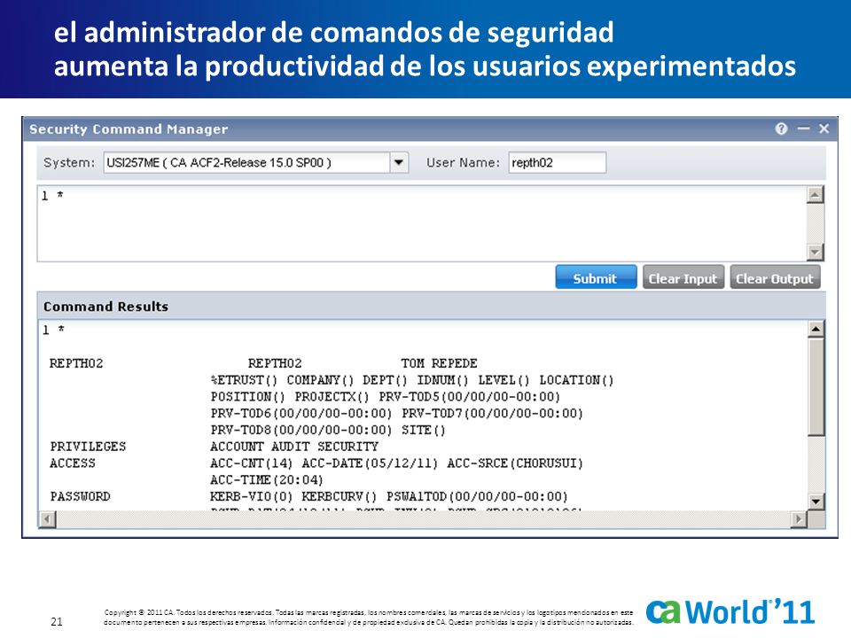Viewport: 851px width, 638px height.
Task: Click the ACCESS row label
Action: [x=73, y=463]
